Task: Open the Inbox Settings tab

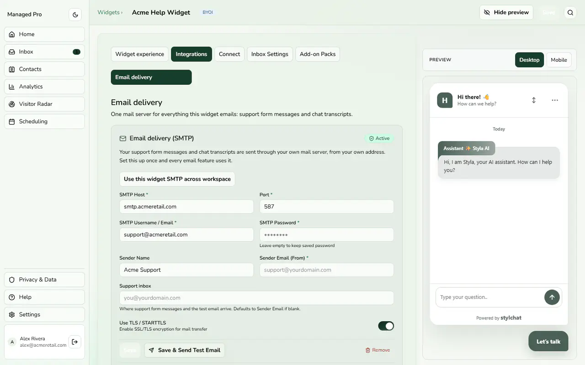Action: [270, 54]
